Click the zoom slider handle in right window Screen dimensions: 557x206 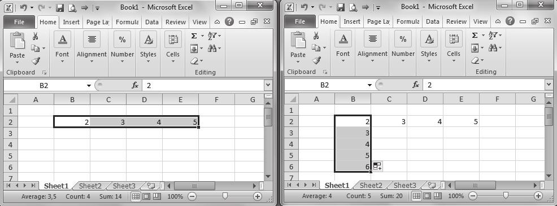506,195
